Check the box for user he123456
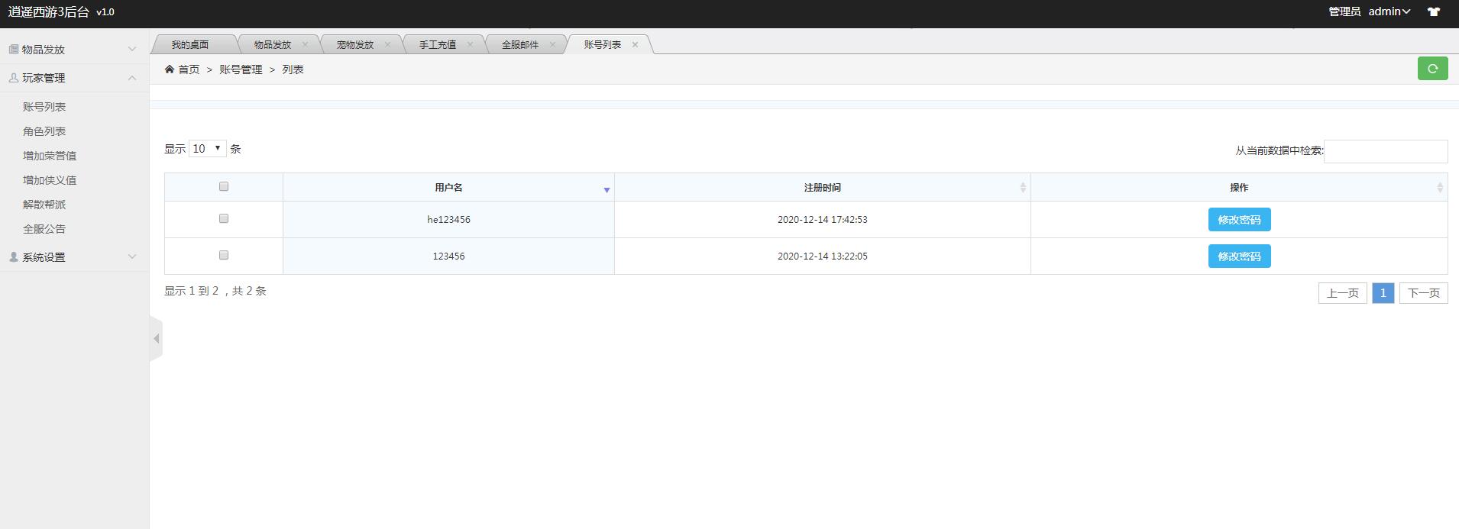This screenshot has width=1459, height=529. (x=224, y=218)
